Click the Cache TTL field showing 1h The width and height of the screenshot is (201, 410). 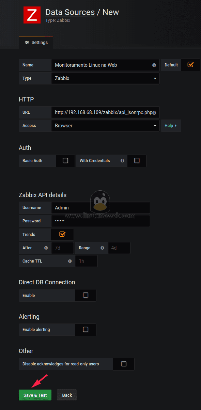[x=86, y=261]
